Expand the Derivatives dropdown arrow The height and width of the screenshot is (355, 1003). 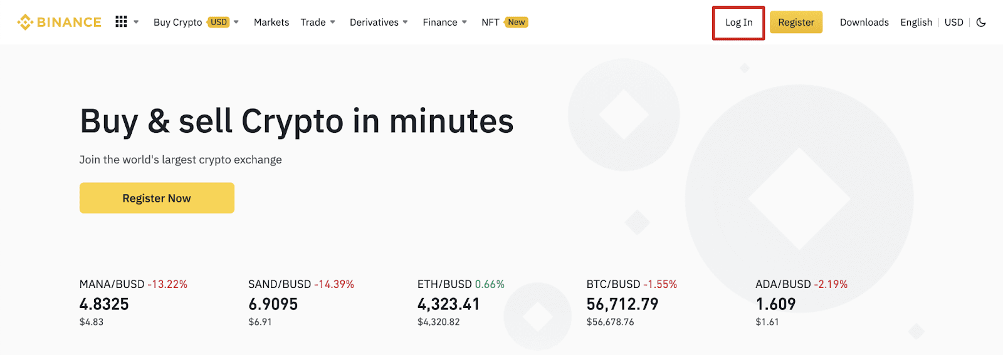point(406,22)
